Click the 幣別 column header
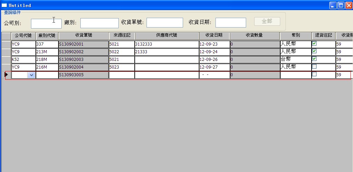This screenshot has height=172, width=353. tap(296, 36)
